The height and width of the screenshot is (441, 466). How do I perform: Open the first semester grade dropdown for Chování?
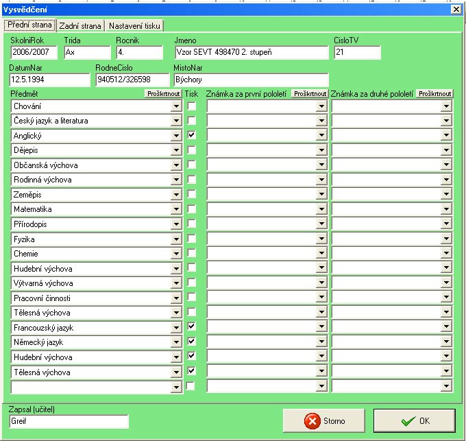pyautogui.click(x=321, y=106)
